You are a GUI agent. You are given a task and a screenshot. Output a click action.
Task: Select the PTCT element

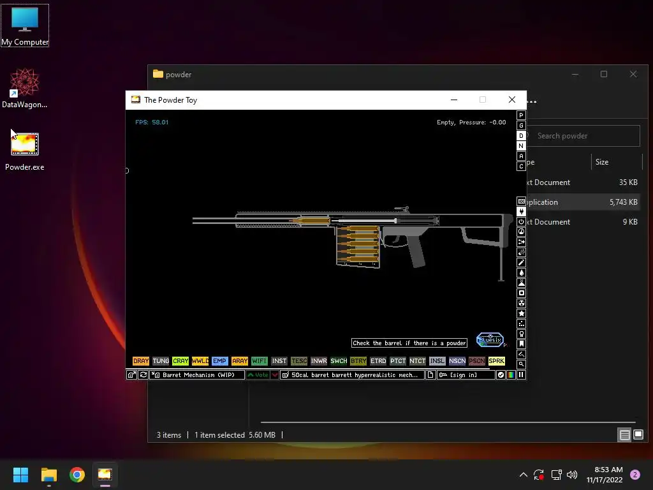tap(398, 361)
